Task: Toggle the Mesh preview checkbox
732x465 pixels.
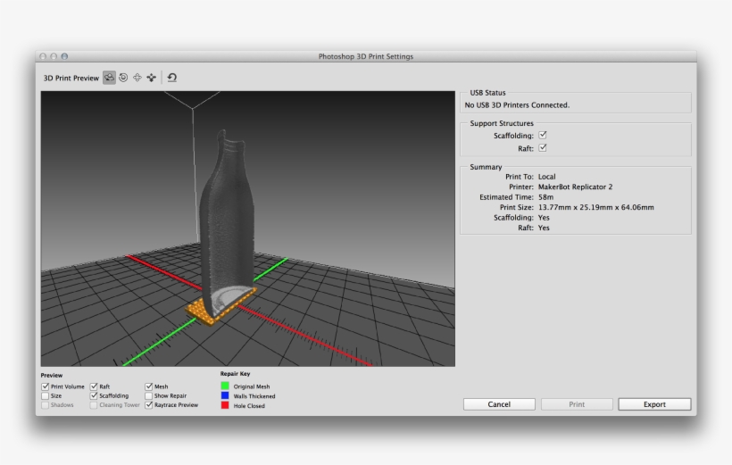Action: tap(148, 386)
